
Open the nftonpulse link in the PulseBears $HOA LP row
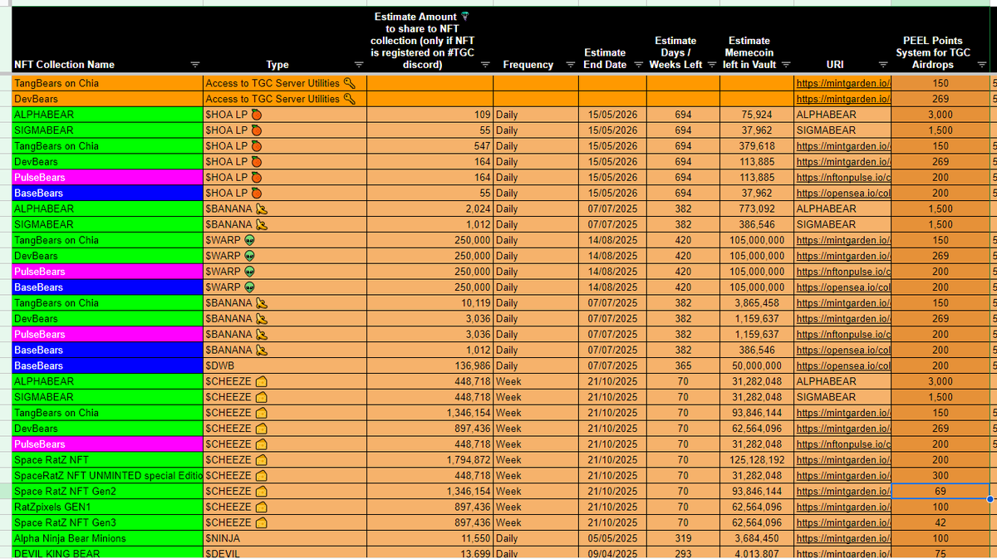(843, 178)
